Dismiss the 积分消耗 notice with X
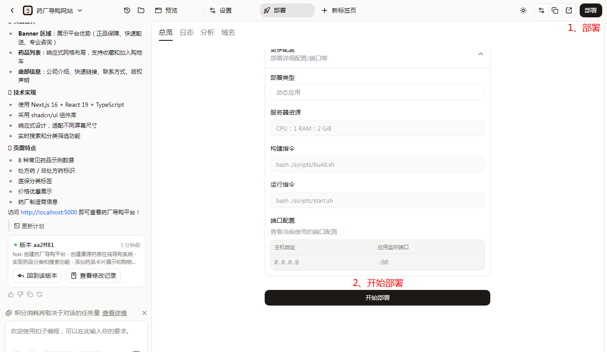Screen dimensions: 607x352 144,313
